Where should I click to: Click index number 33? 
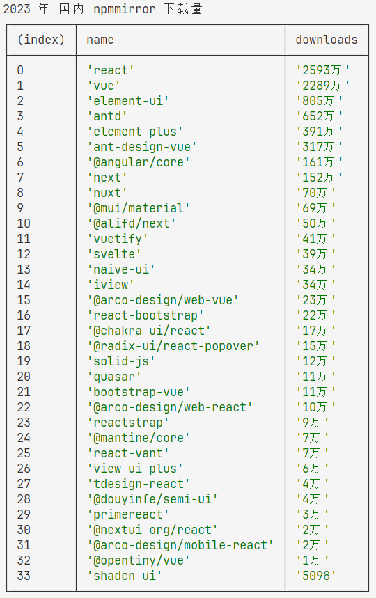(24, 576)
